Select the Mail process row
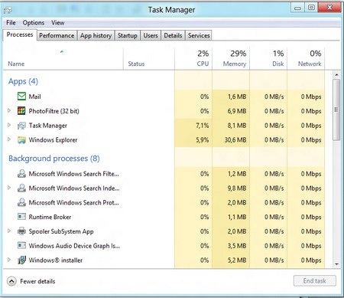This screenshot has width=344, height=298. (164, 97)
